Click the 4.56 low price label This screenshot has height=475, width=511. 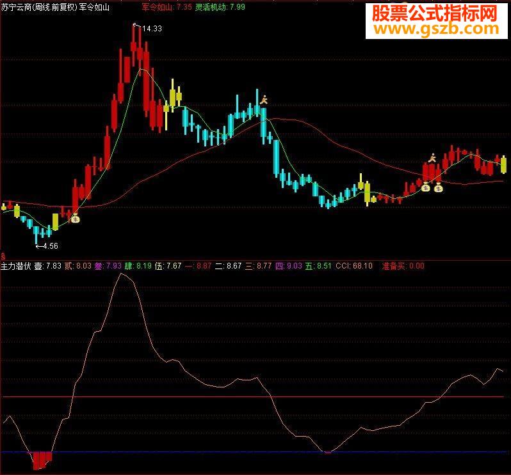click(x=51, y=246)
